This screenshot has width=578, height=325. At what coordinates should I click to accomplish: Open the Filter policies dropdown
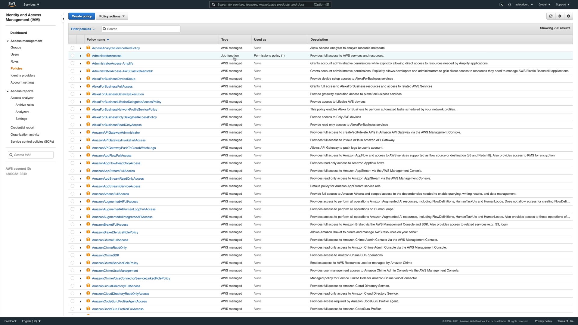click(83, 29)
